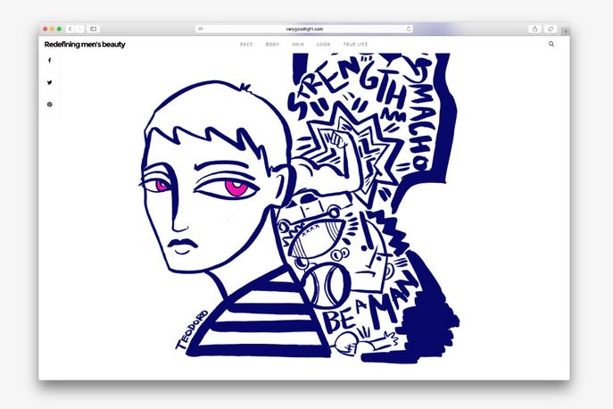This screenshot has width=613, height=409.
Task: Click the Pinterest share icon
Action: pos(50,104)
